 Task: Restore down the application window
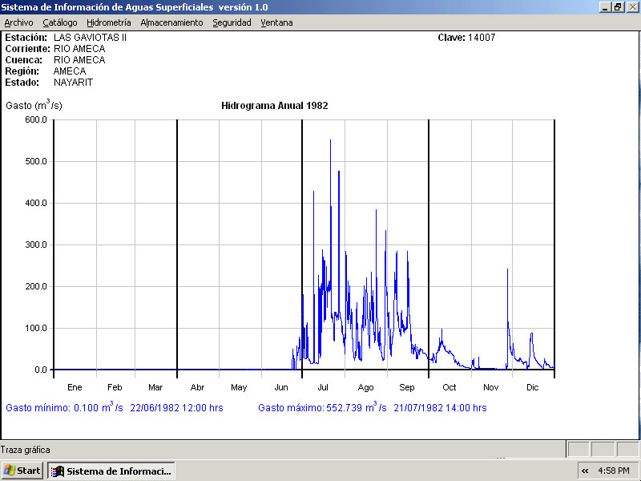pos(618,6)
